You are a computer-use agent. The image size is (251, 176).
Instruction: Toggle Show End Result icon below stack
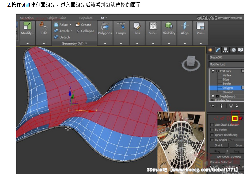[x=221, y=106]
